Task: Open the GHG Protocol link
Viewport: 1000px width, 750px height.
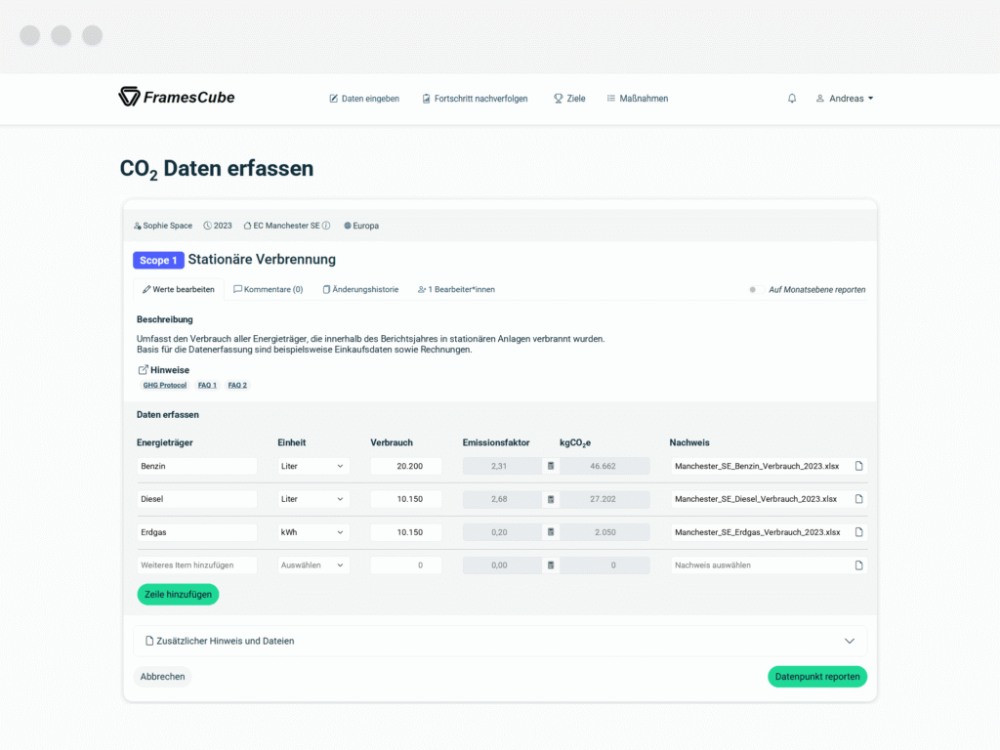Action: tap(164, 385)
